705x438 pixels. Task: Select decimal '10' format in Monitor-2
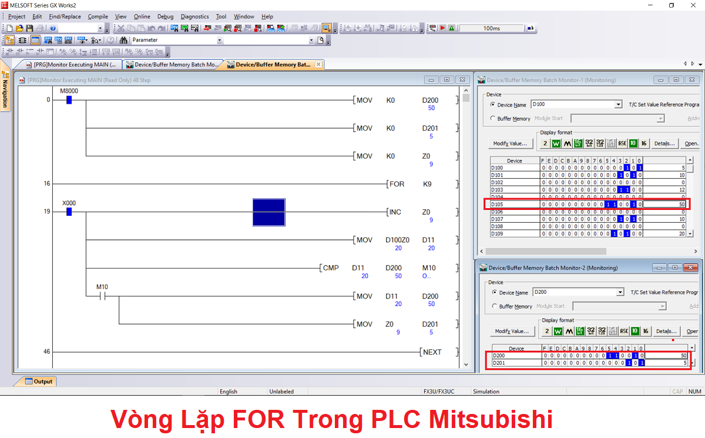coord(634,331)
